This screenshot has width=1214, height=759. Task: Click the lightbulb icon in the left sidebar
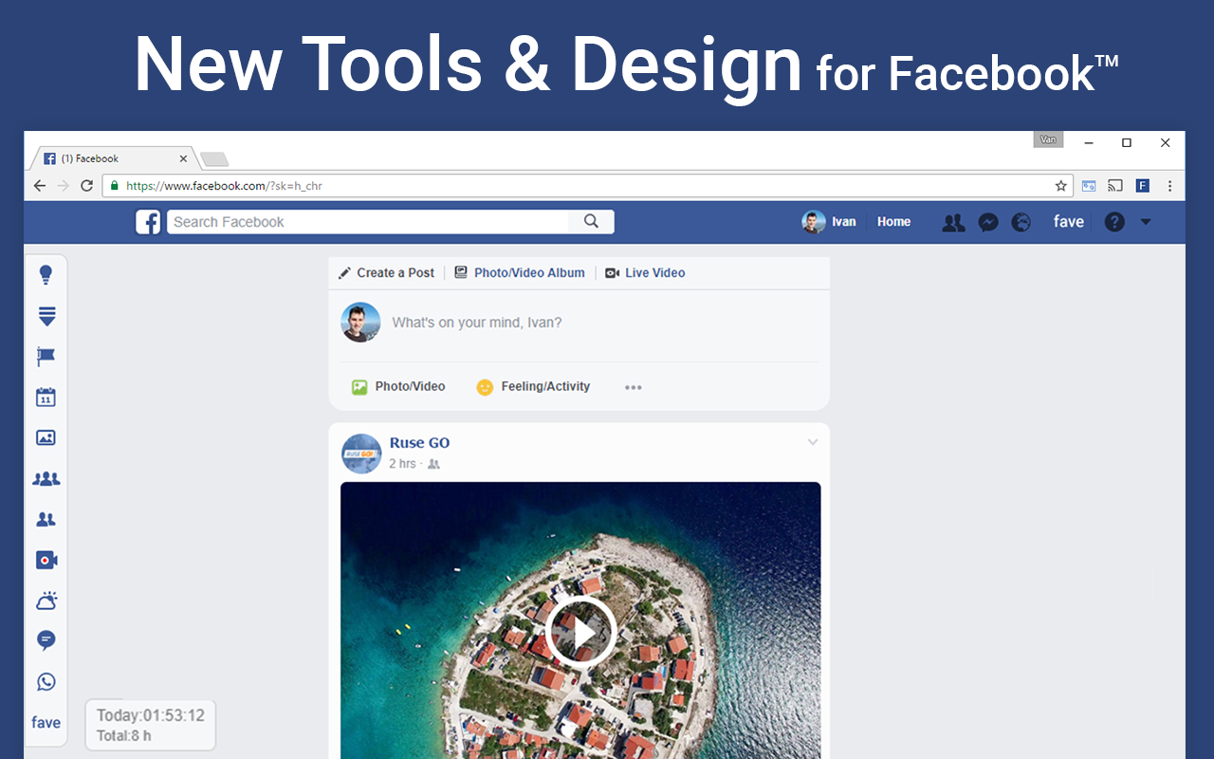pyautogui.click(x=46, y=275)
